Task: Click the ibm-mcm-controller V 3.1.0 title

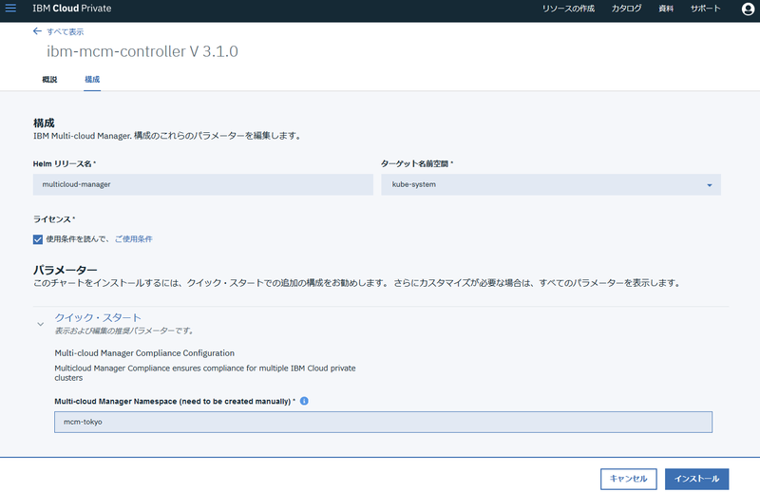Action: click(142, 51)
